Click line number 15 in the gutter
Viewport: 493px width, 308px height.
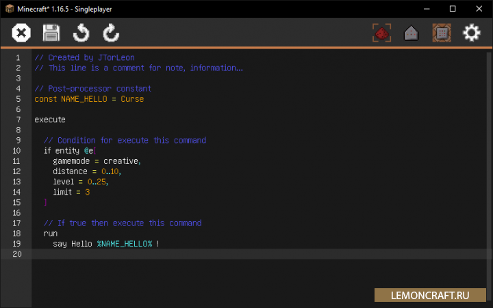click(x=16, y=202)
